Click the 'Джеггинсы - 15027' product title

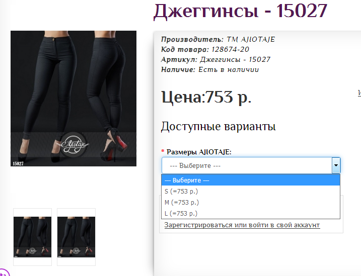pyautogui.click(x=240, y=11)
